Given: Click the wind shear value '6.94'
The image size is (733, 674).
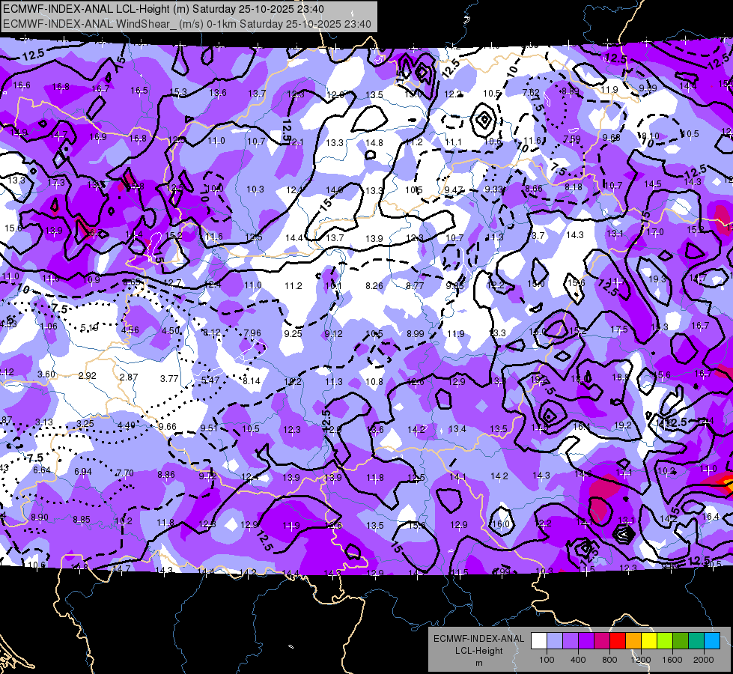Looking at the screenshot, I should pos(83,472).
